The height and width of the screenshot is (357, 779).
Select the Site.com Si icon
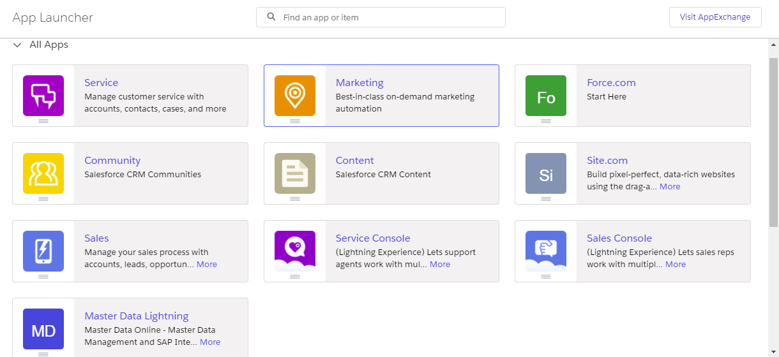point(545,173)
